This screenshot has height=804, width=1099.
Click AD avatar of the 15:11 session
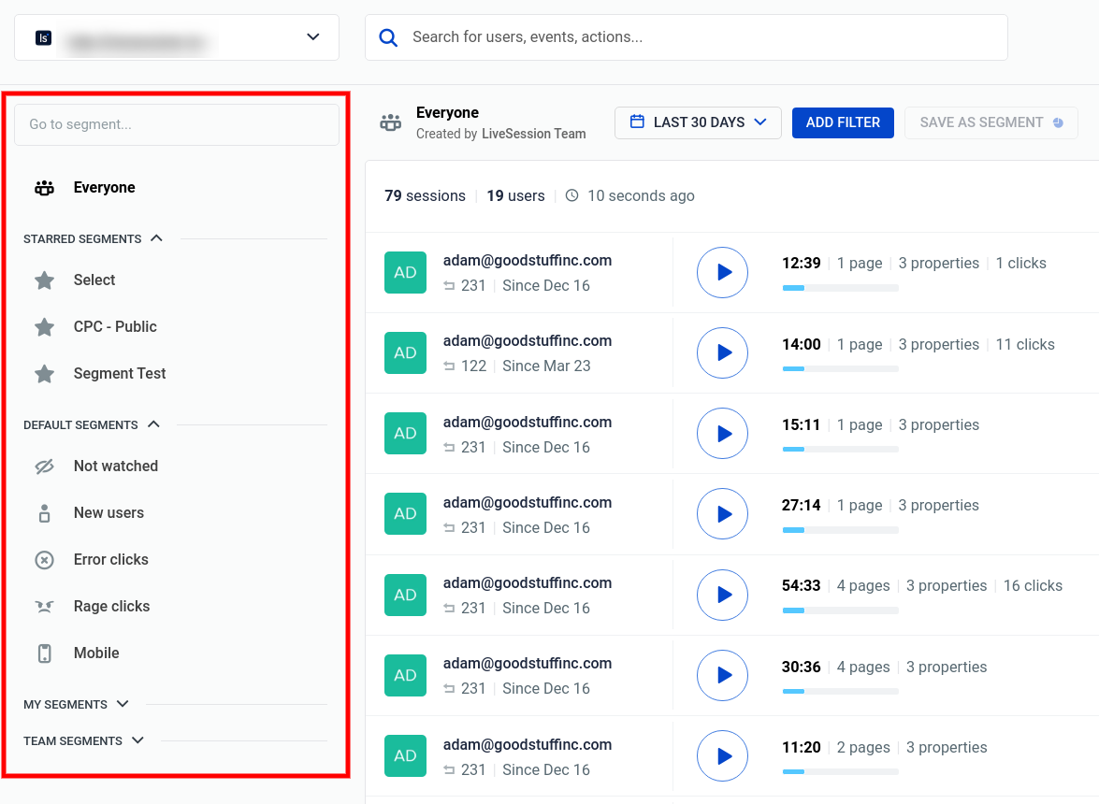tap(405, 434)
